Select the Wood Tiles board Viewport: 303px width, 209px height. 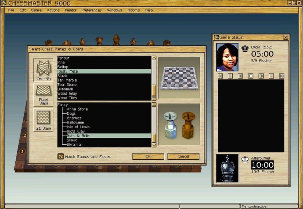pyautogui.click(x=104, y=98)
